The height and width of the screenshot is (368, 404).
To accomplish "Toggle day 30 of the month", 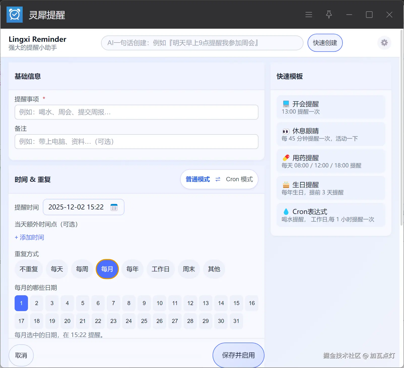I will pos(221,321).
